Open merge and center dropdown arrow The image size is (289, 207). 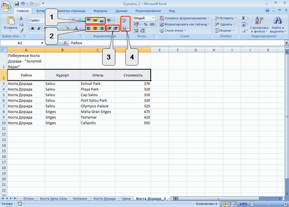[128, 28]
